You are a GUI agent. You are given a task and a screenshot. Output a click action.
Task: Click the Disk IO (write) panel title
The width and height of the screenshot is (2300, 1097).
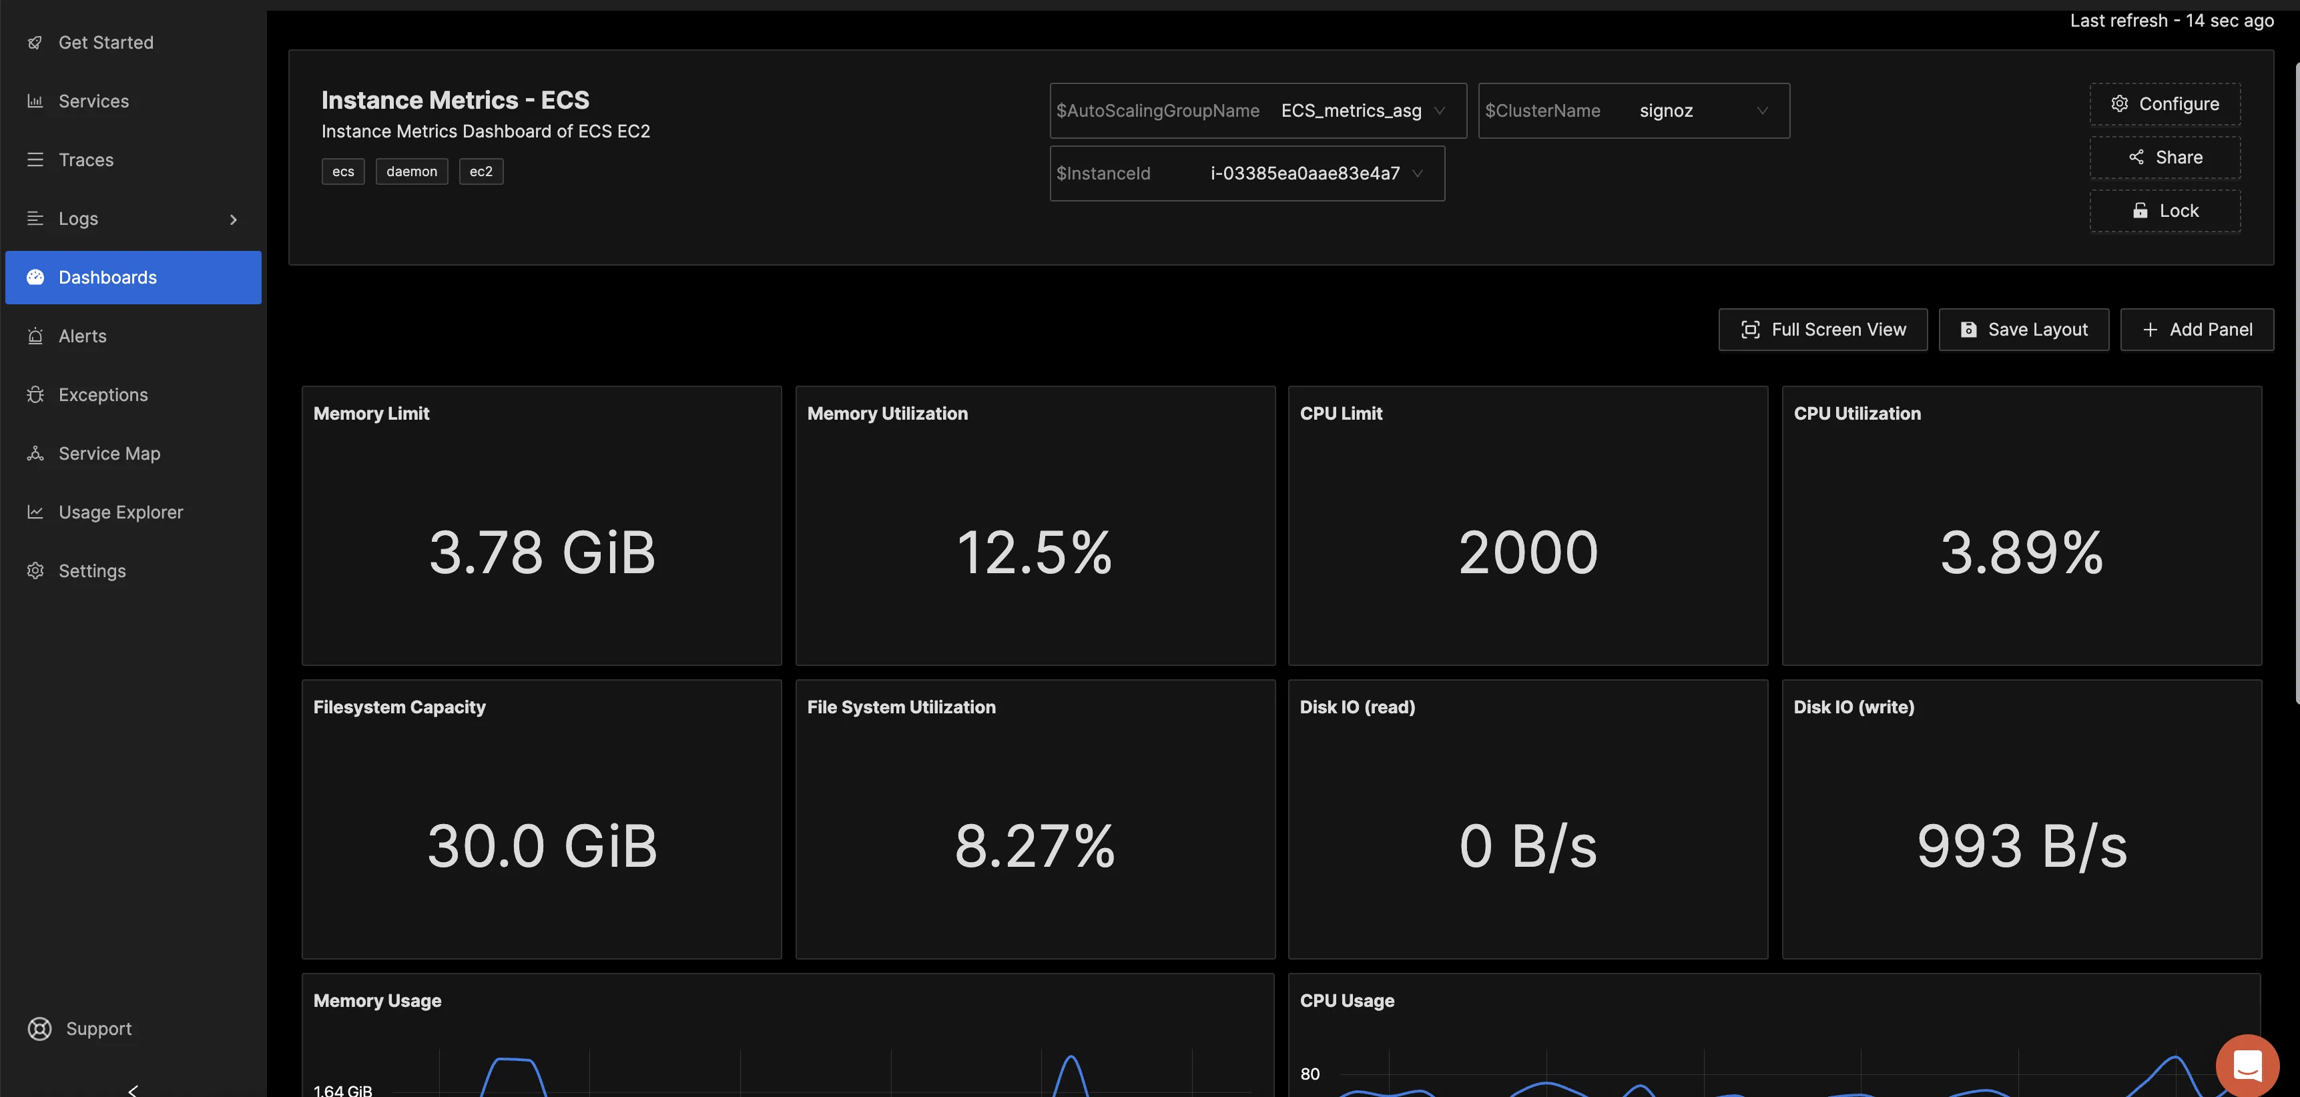click(x=1853, y=708)
